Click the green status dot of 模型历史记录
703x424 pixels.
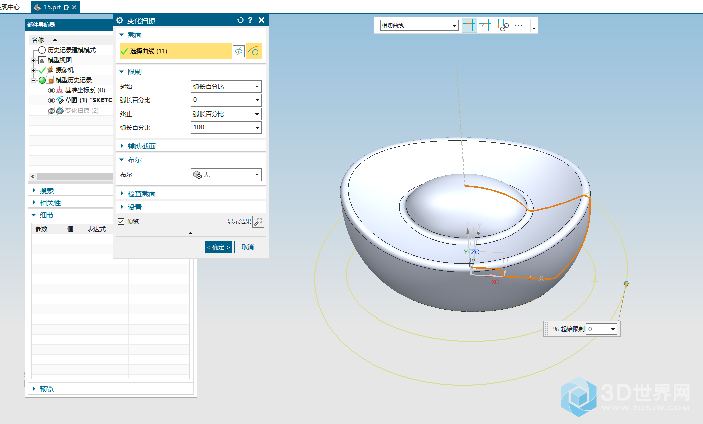(42, 80)
